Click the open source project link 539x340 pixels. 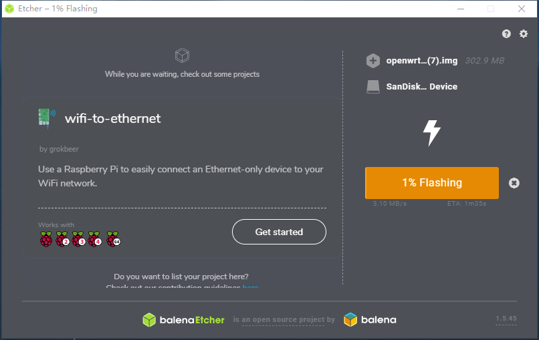click(284, 320)
